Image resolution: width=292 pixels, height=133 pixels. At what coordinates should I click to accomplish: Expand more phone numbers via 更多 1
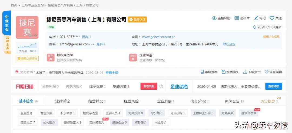point(86,37)
